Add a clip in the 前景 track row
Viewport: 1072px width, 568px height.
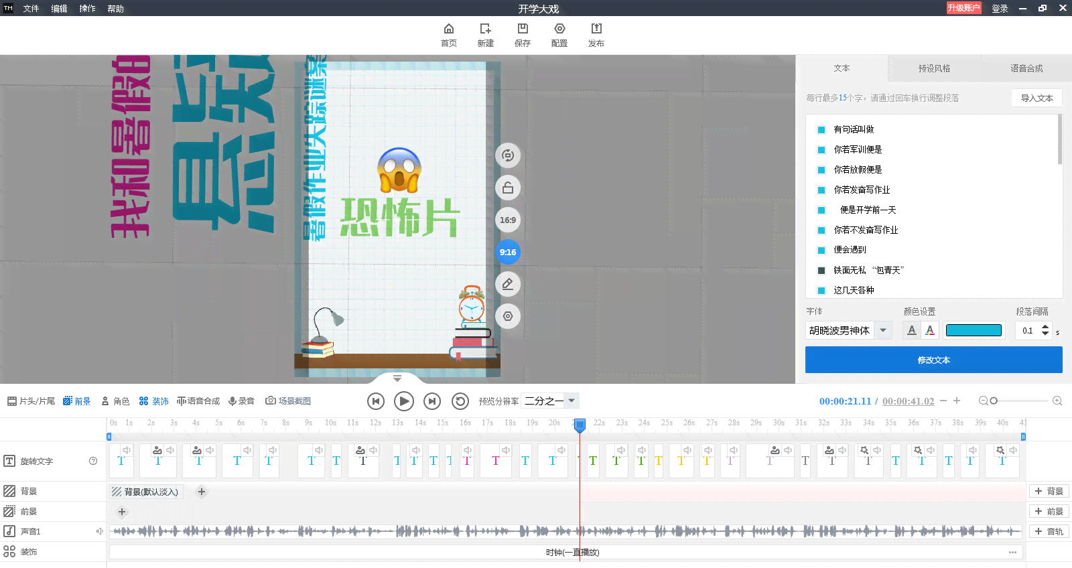[122, 512]
